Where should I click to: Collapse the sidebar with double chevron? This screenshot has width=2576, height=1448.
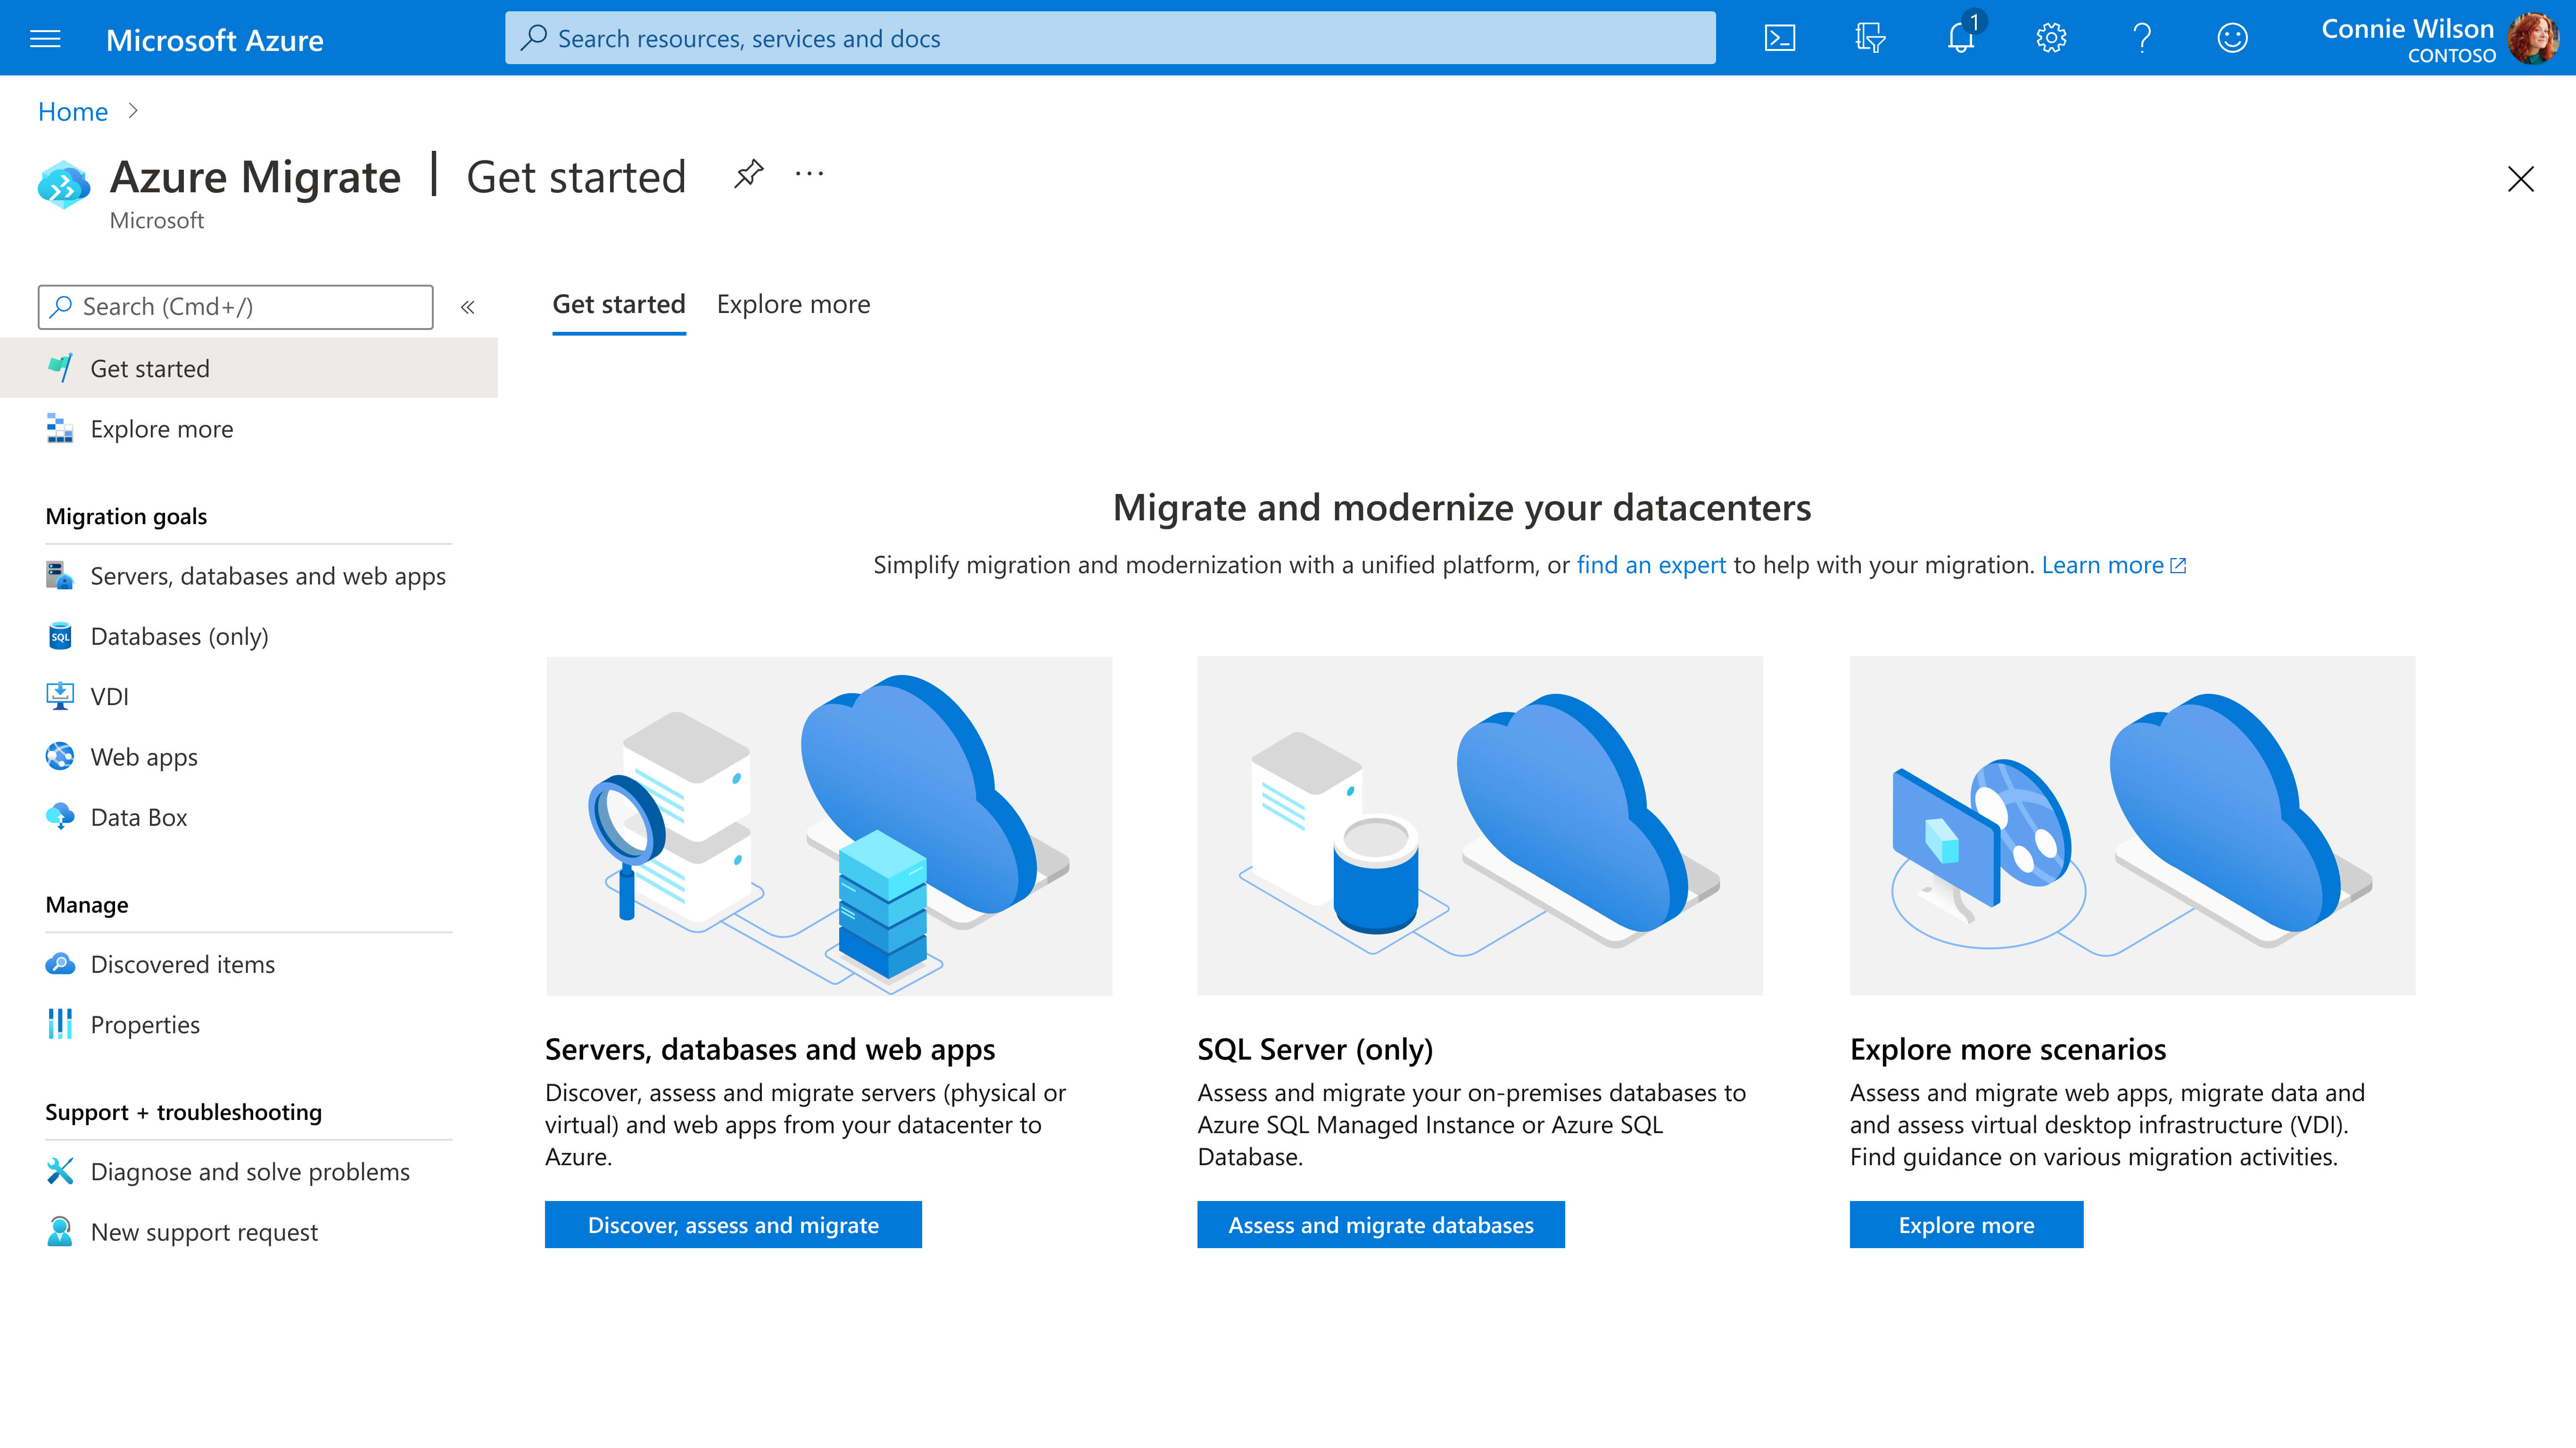pos(467,307)
